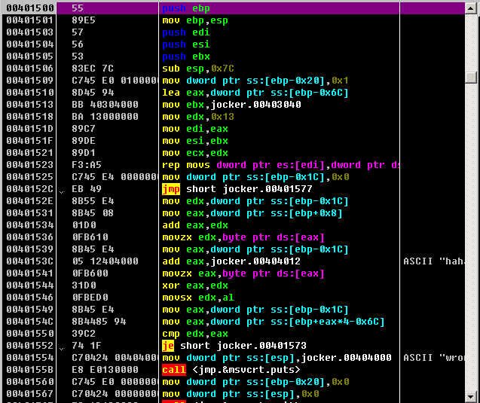Select 'cmp edx,eax' instruction
The width and height of the screenshot is (480, 403).
coord(195,334)
